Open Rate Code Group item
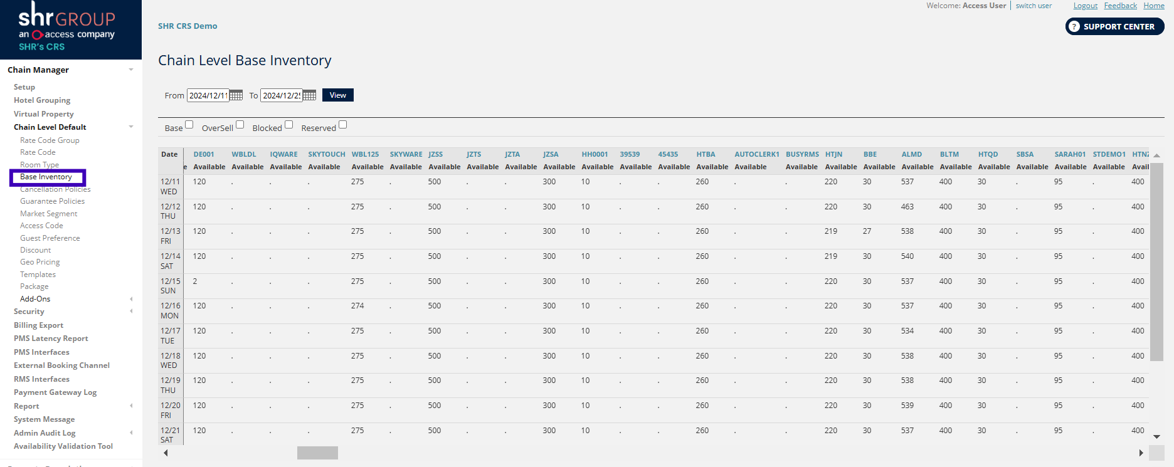 click(x=50, y=140)
